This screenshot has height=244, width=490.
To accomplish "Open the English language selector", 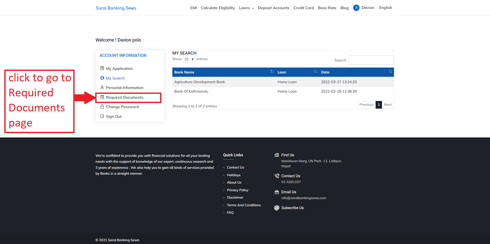I will coord(385,8).
